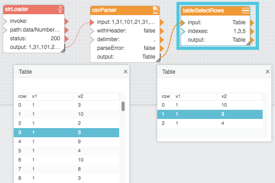This screenshot has height=183, width=275.
Task: Click the tableSelectRows list icon
Action: click(246, 11)
